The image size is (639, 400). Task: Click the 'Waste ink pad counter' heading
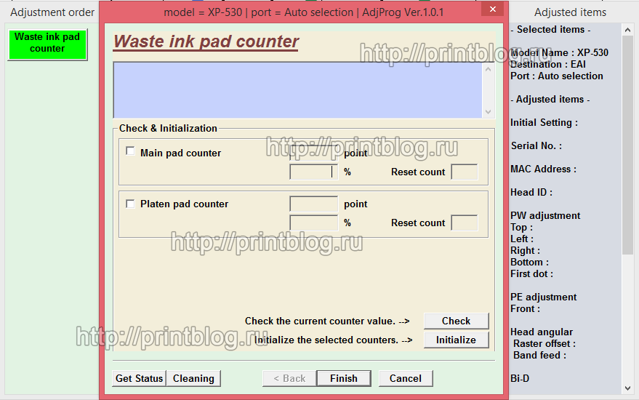point(206,41)
